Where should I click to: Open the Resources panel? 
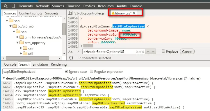(106, 6)
